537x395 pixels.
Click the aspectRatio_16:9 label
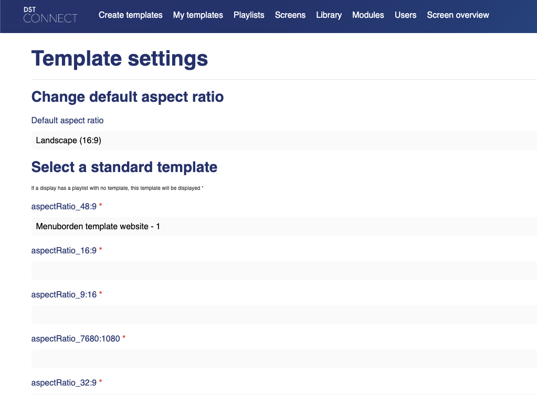click(64, 251)
